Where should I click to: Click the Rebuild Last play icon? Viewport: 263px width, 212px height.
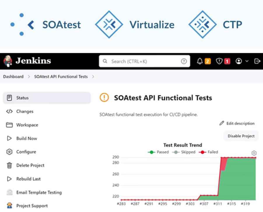(9, 179)
